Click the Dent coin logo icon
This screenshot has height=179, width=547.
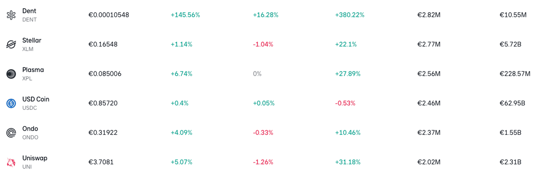tap(11, 15)
